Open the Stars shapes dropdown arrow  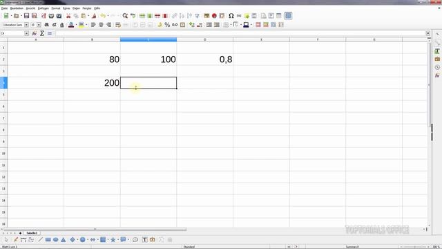click(x=118, y=240)
